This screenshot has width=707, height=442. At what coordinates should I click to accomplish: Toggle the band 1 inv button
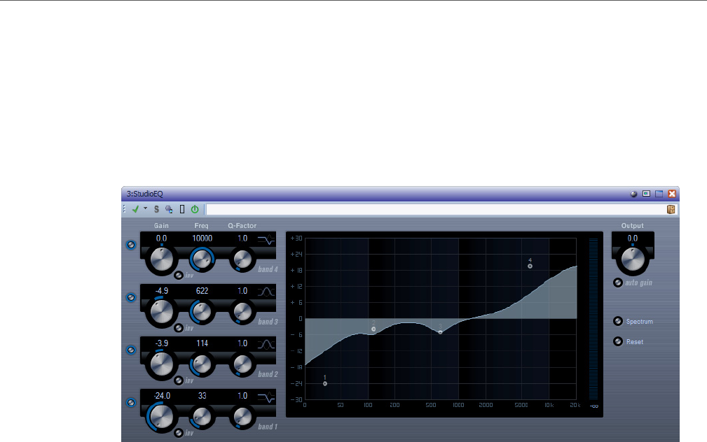click(x=179, y=432)
